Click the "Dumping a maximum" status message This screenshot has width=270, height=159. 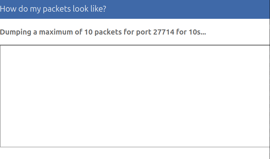pyautogui.click(x=103, y=32)
